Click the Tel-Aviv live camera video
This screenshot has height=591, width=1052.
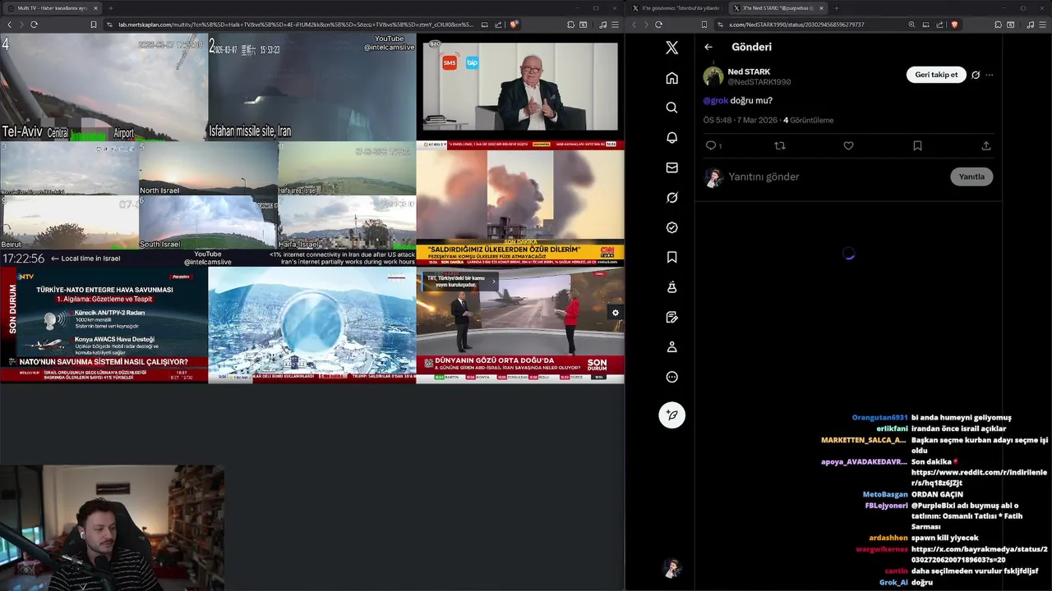[104, 87]
